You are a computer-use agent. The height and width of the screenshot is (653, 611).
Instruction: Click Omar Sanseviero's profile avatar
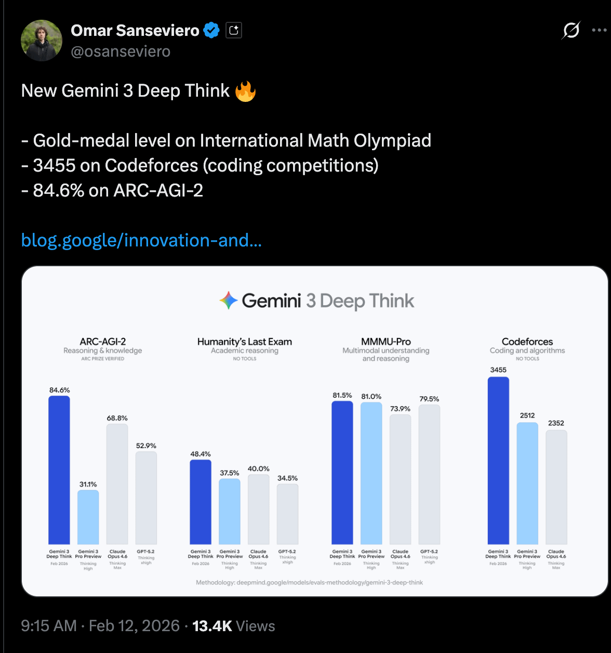click(42, 41)
